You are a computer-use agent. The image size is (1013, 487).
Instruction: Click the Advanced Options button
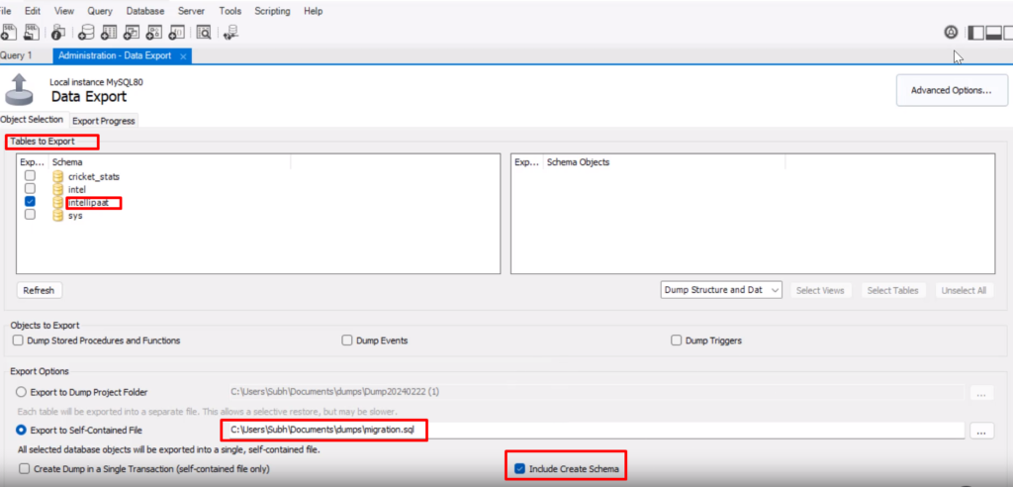point(951,90)
